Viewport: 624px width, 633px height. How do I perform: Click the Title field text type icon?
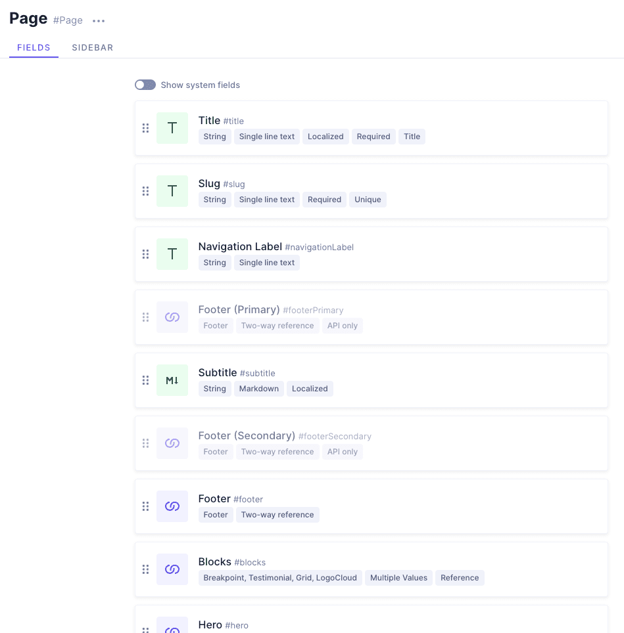172,128
